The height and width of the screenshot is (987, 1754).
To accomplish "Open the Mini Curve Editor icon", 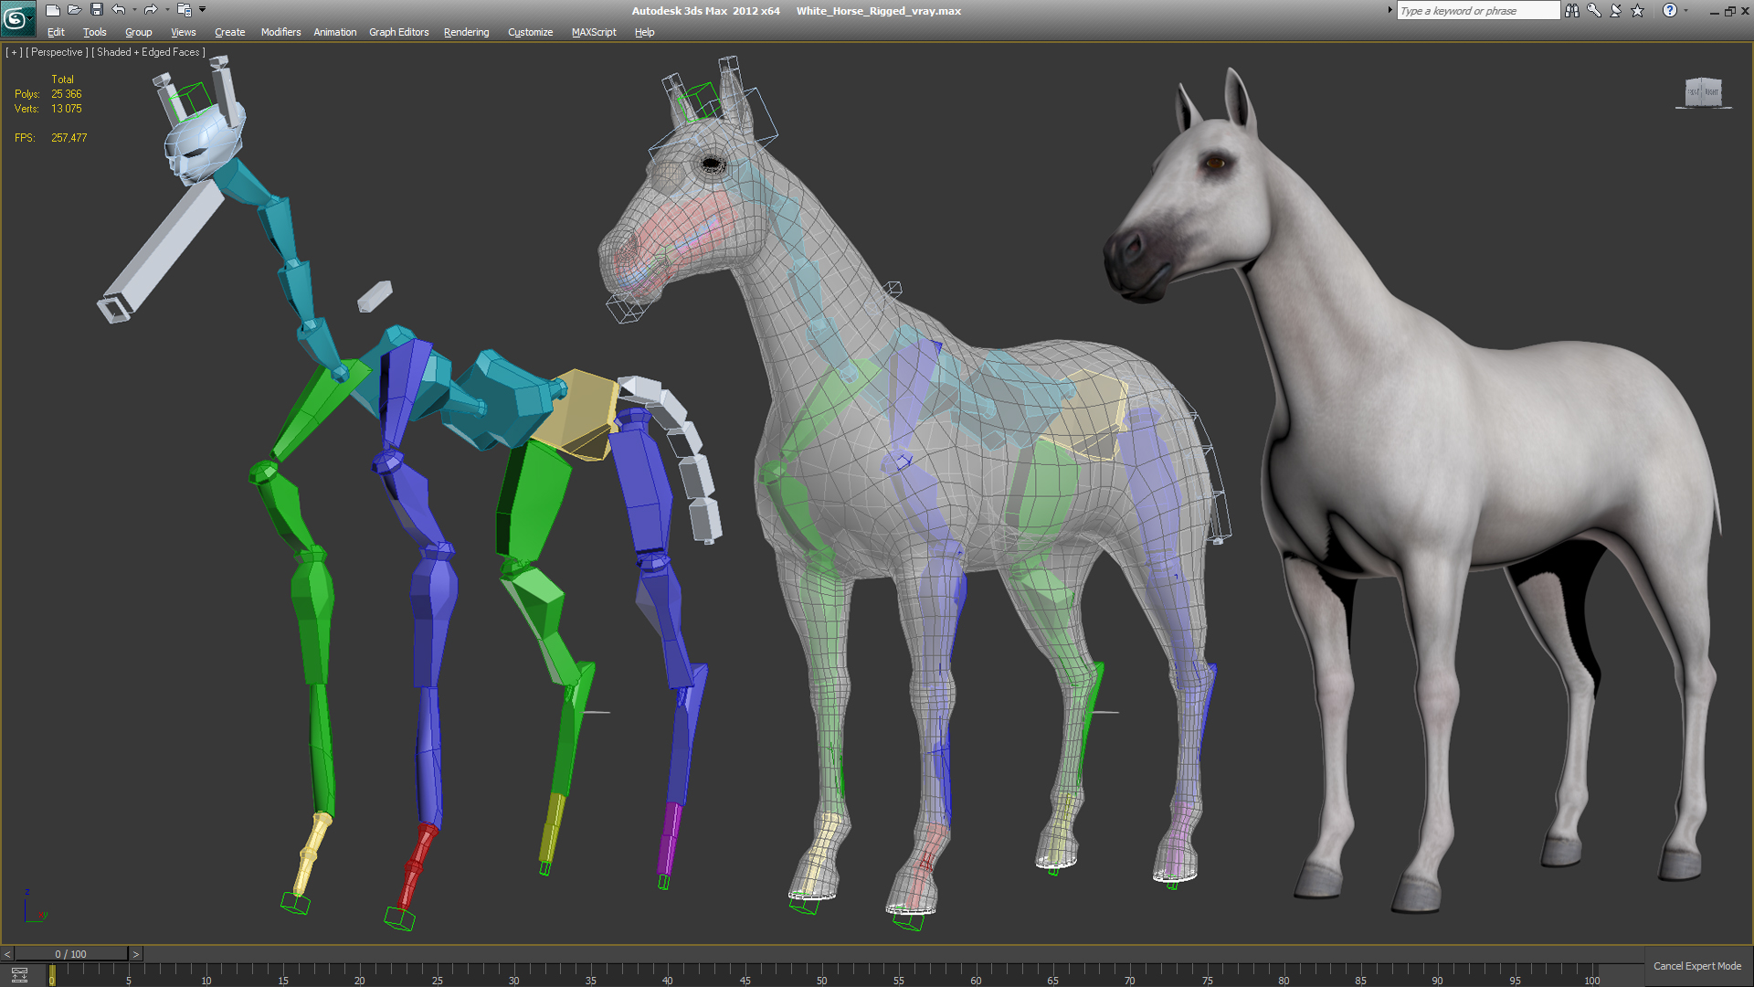I will click(19, 975).
